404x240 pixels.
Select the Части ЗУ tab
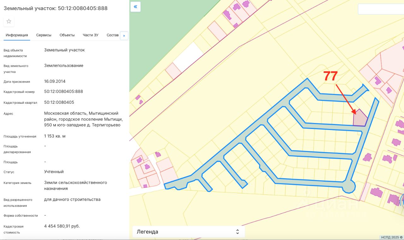point(91,35)
